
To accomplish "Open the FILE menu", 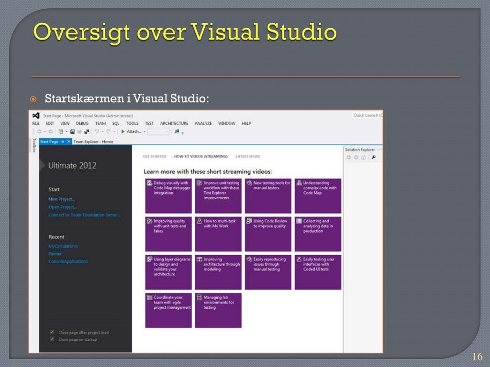I will point(36,124).
